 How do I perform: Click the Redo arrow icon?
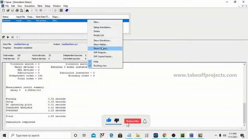50,10
